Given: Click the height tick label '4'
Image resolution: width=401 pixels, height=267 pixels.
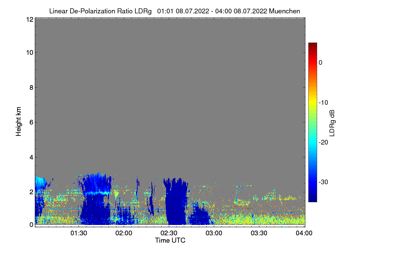Looking at the screenshot, I should 31,157.
